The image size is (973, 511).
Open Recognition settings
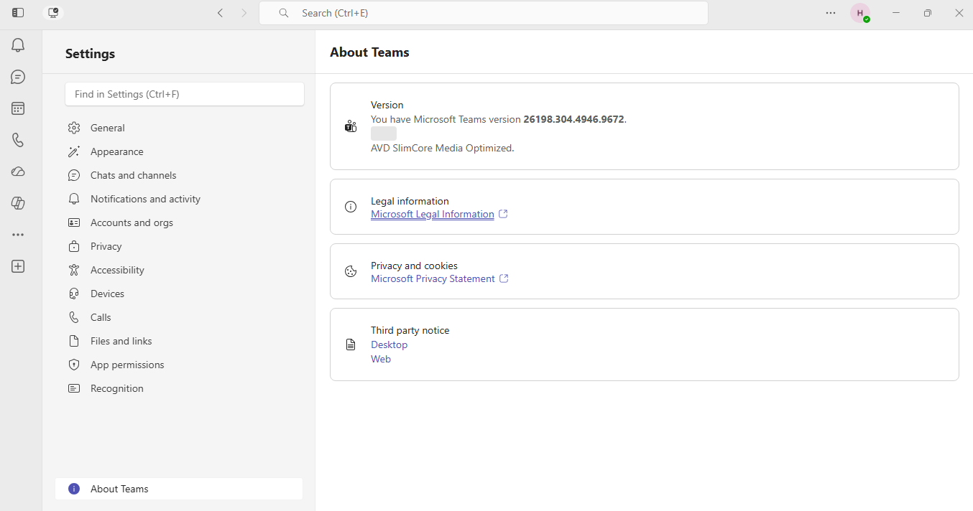pyautogui.click(x=180, y=388)
